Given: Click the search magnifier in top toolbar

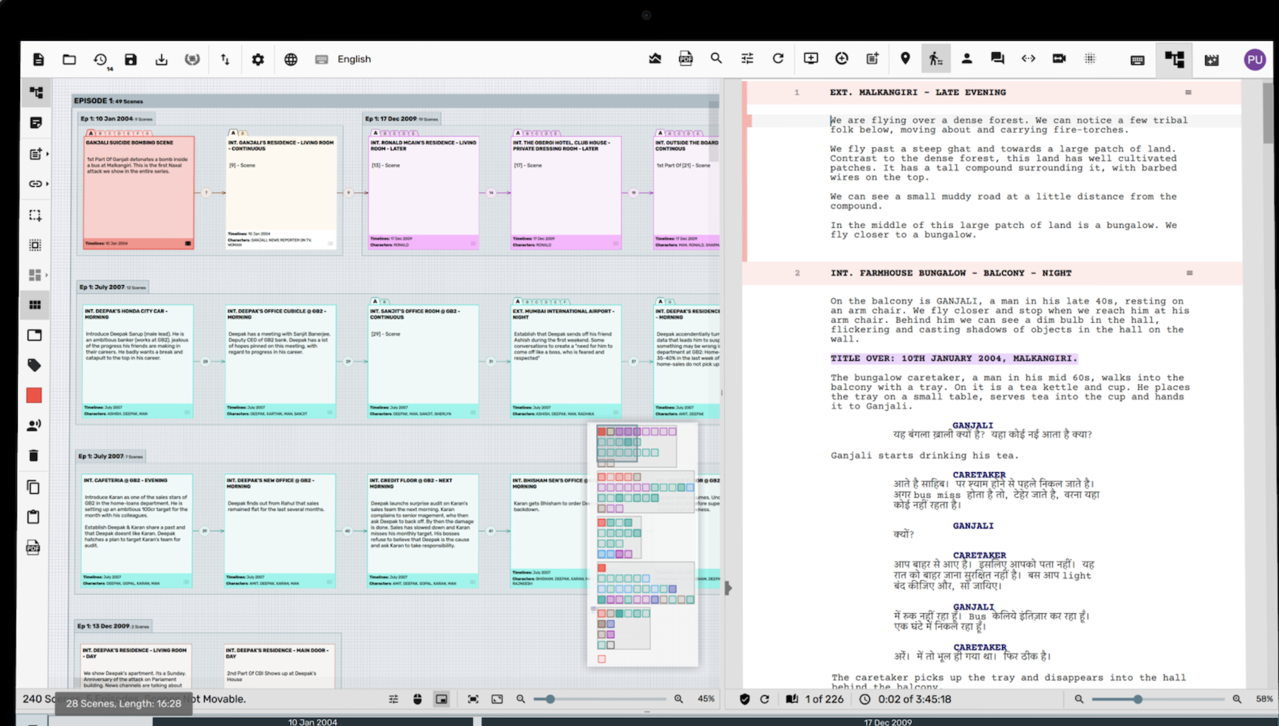Looking at the screenshot, I should [x=716, y=59].
